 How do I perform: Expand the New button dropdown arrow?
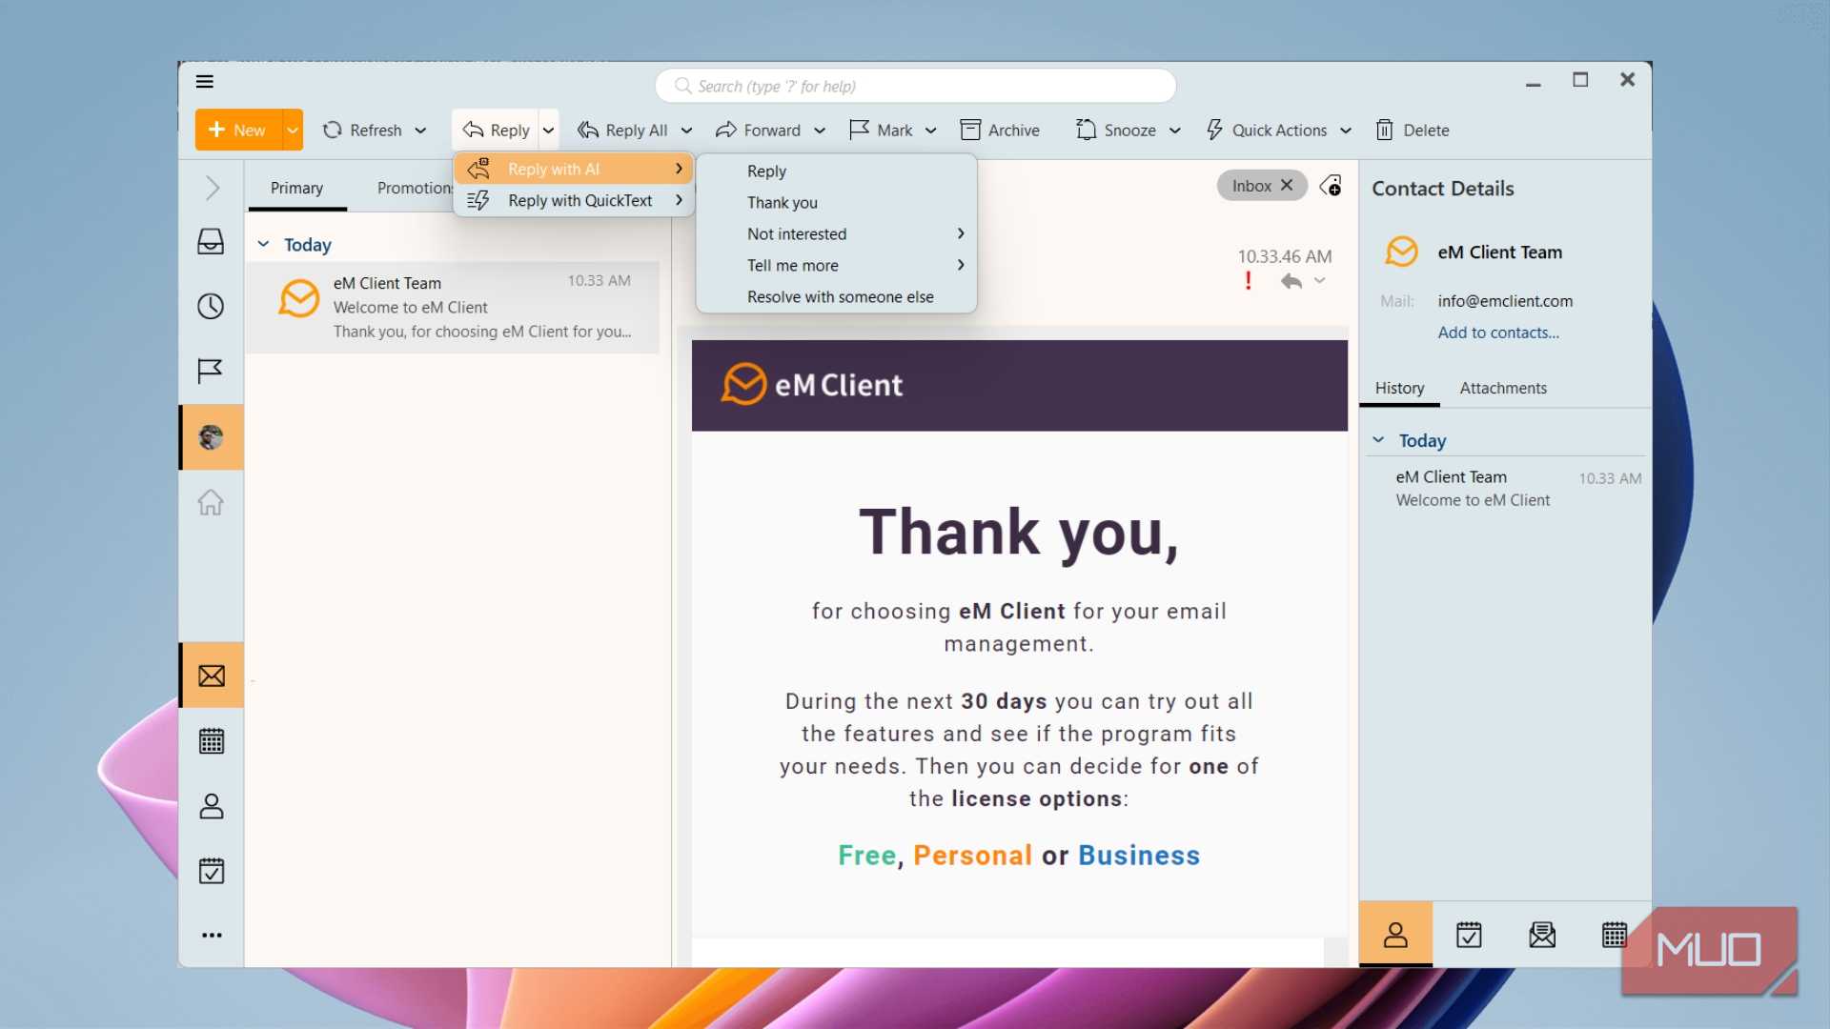(293, 131)
